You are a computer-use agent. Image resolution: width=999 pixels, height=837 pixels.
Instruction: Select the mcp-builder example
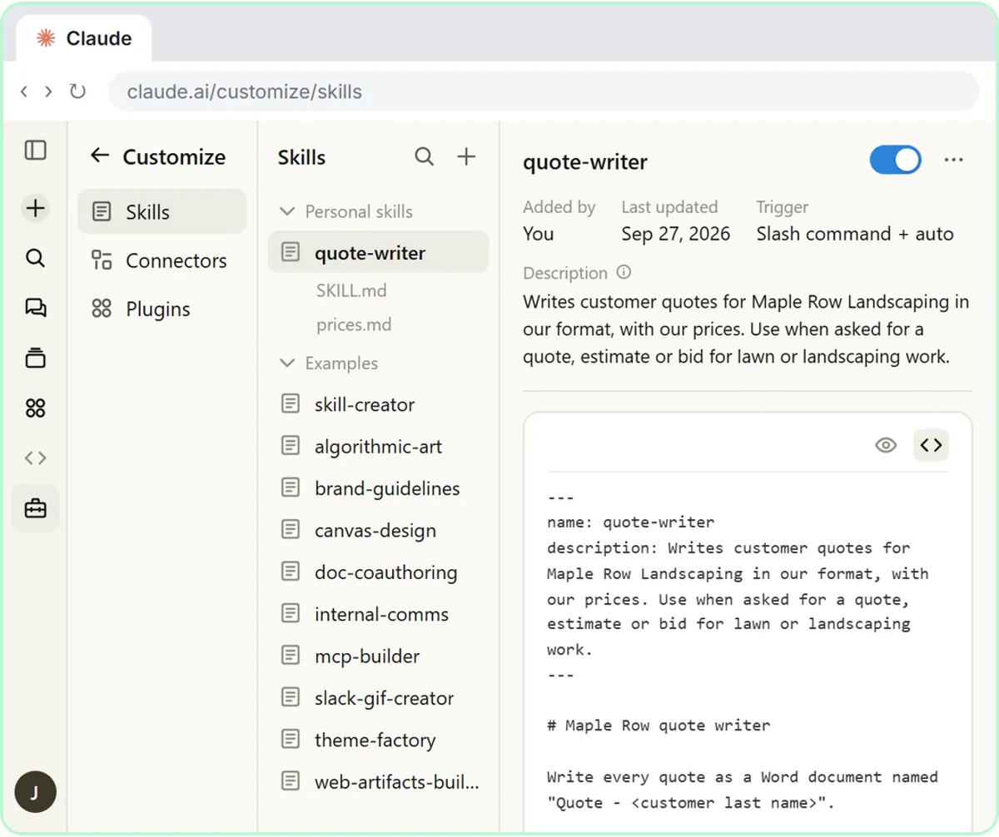coord(378,656)
